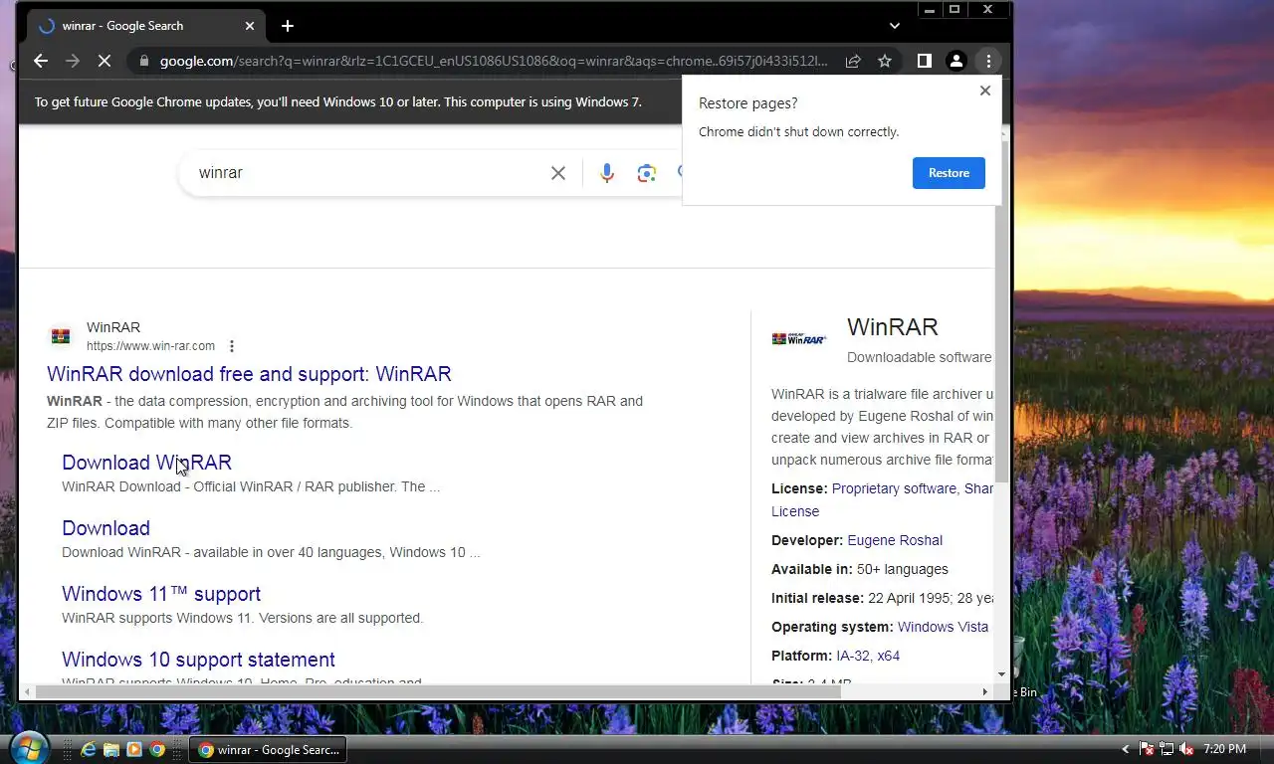Share this page via the address bar share icon
Image resolution: width=1274 pixels, height=764 pixels.
[x=853, y=61]
